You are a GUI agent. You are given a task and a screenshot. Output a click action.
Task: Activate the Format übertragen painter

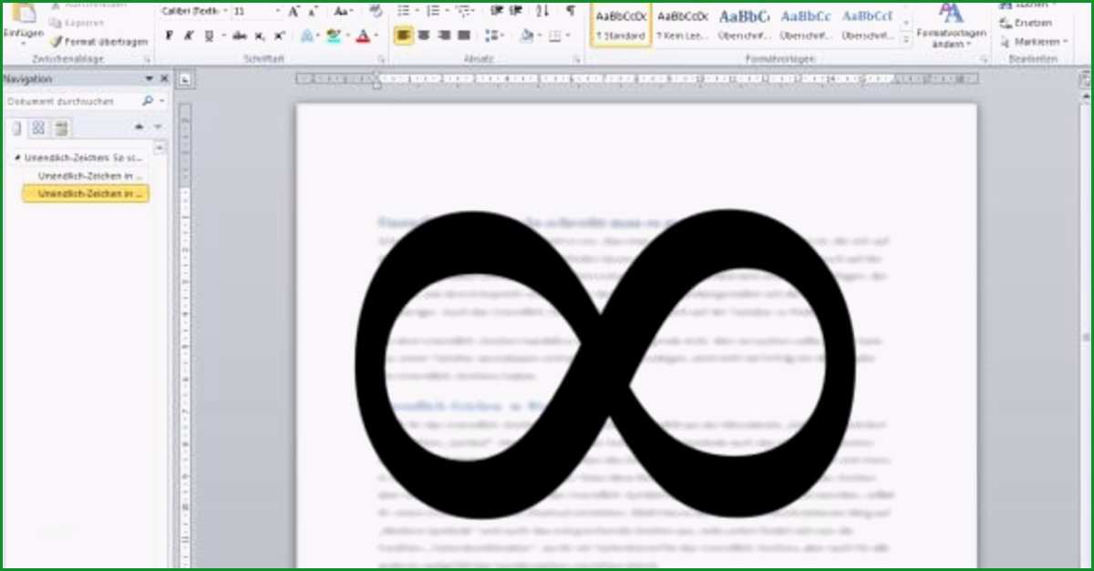(98, 42)
